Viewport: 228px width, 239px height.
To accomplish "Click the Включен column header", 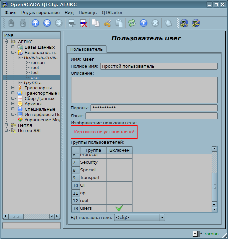I will [120, 150].
